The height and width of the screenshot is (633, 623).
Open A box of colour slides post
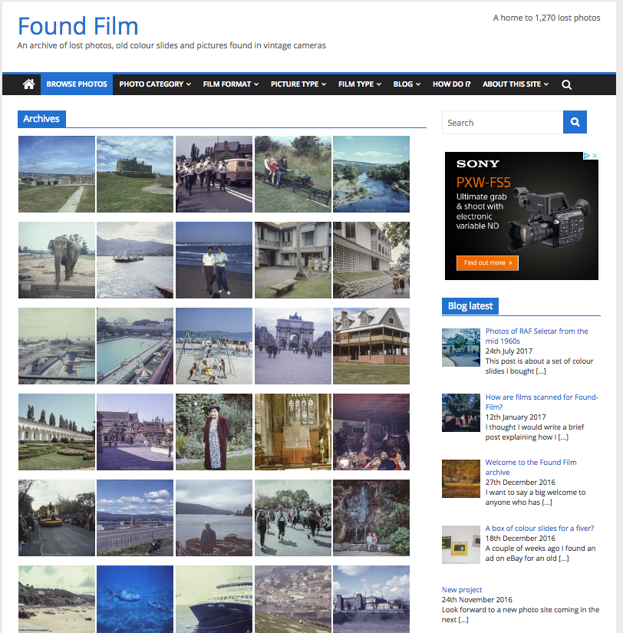click(539, 529)
